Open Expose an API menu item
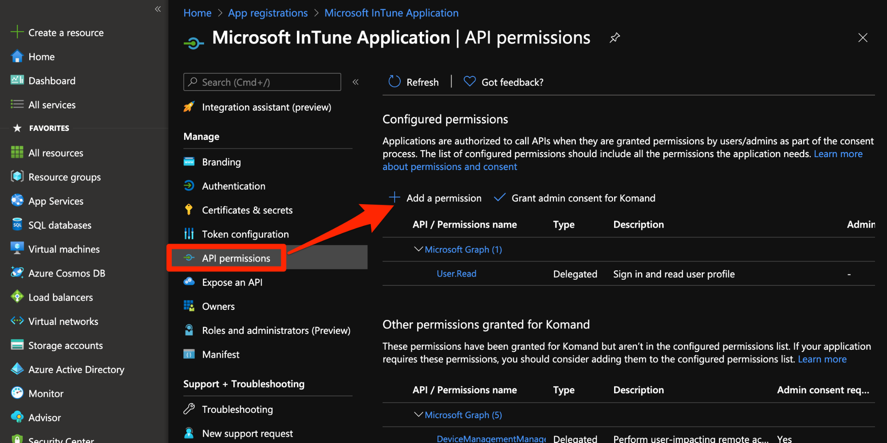The width and height of the screenshot is (887, 443). (232, 282)
